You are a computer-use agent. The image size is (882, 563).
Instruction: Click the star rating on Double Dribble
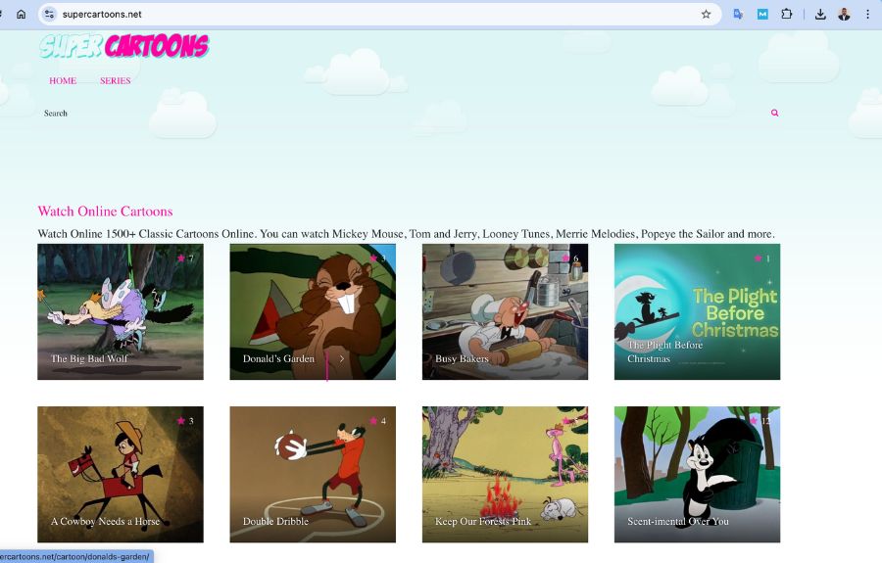(378, 420)
